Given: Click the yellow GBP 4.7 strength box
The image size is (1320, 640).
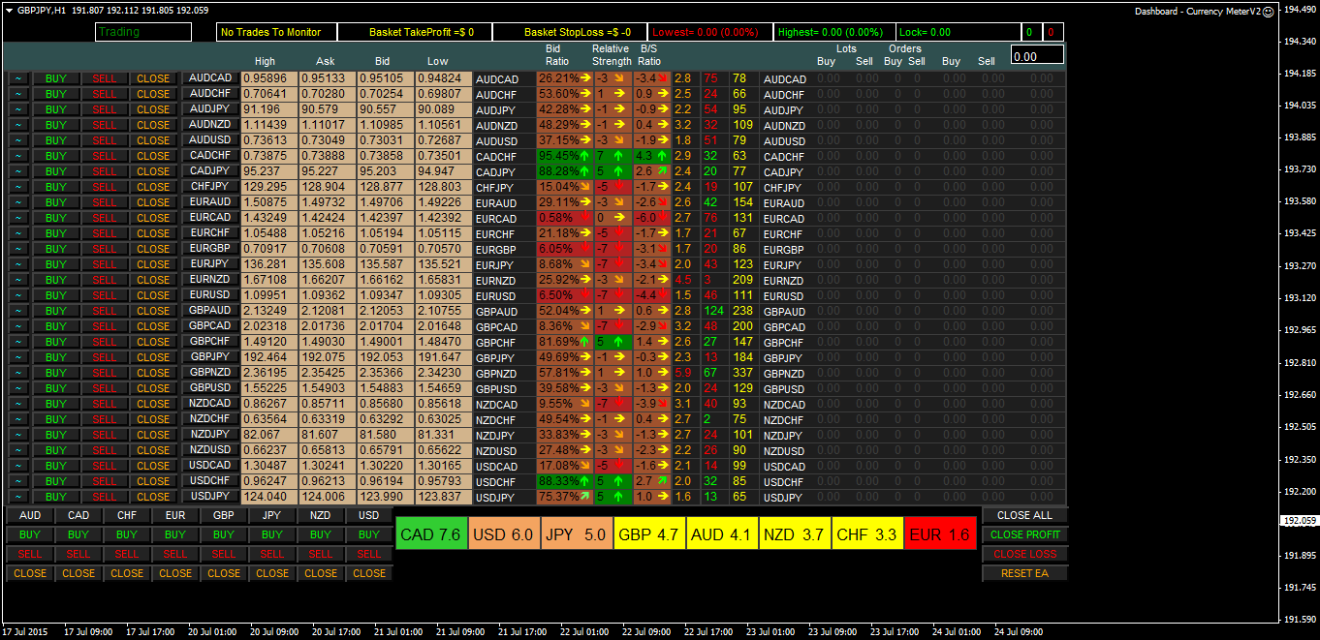Looking at the screenshot, I should tap(649, 533).
